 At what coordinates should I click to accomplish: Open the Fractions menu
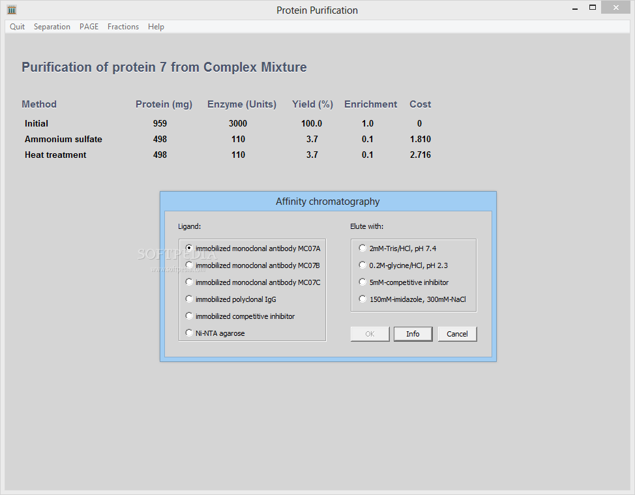point(123,27)
